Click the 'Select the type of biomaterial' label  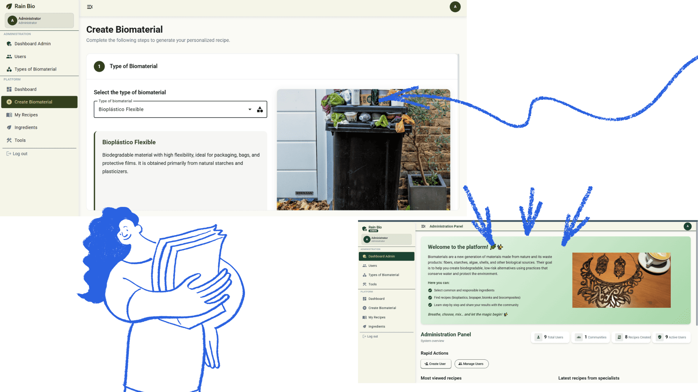(130, 93)
